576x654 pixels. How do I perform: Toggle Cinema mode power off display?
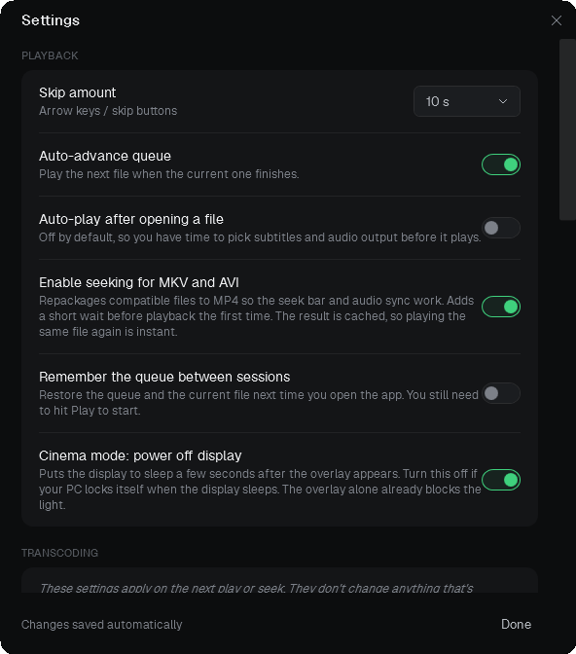(501, 480)
